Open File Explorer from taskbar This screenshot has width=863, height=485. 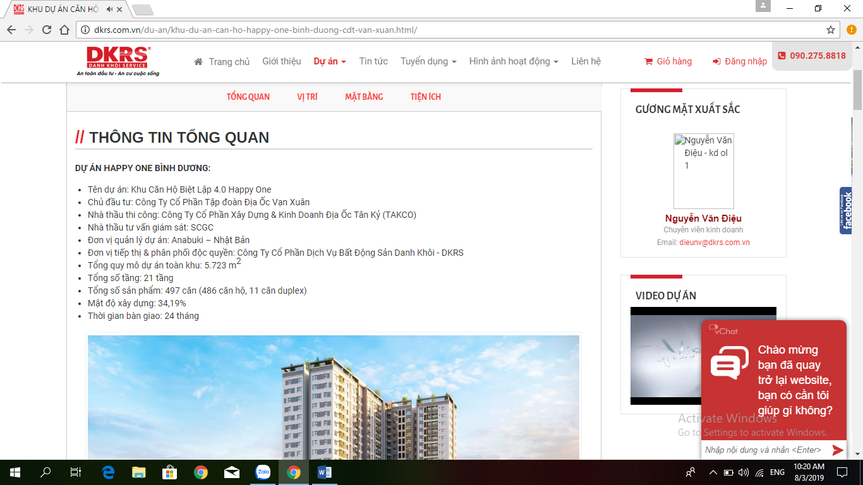[x=139, y=472]
